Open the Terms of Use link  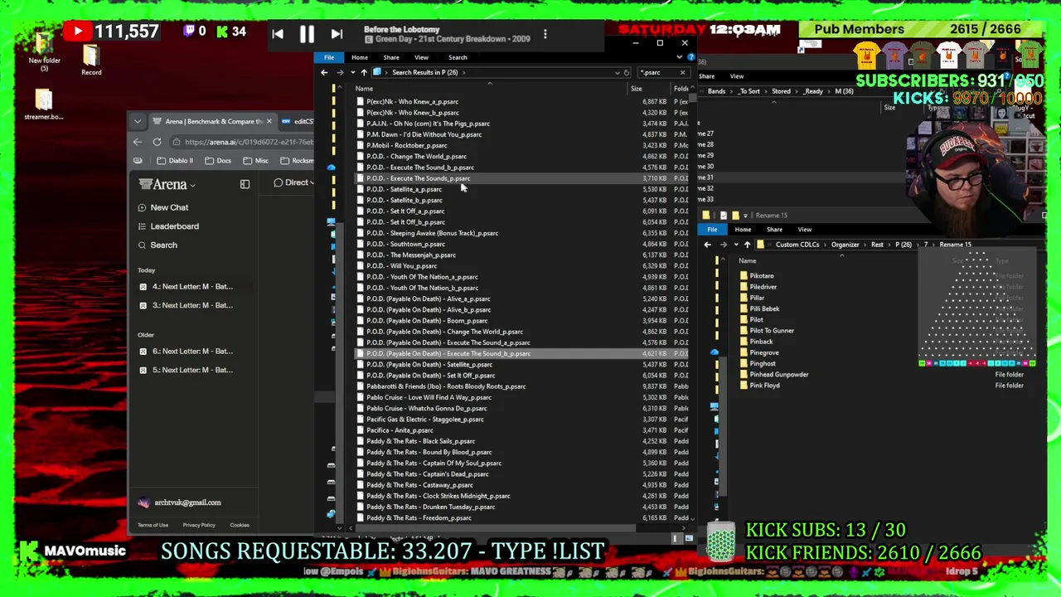tap(153, 525)
